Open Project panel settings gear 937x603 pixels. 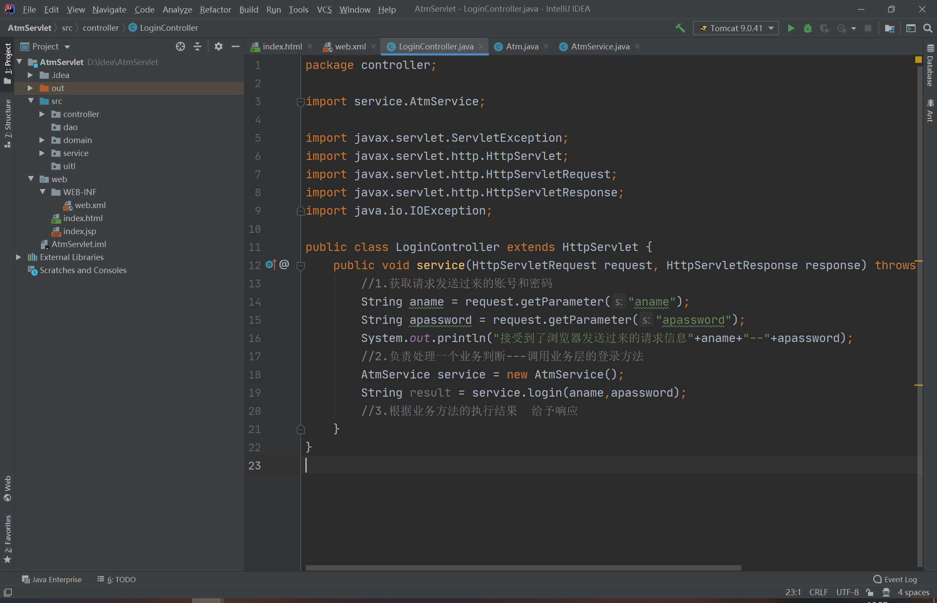click(218, 46)
